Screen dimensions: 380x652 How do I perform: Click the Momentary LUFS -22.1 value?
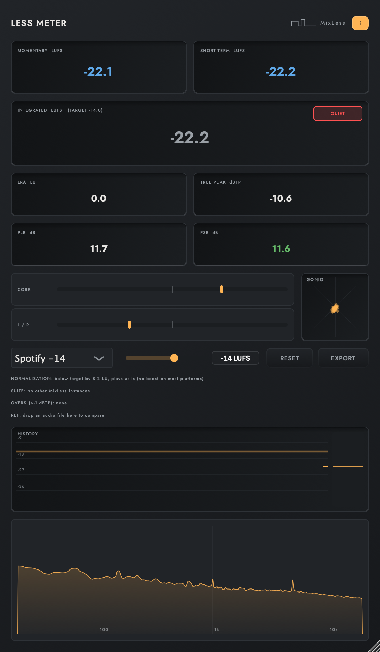click(98, 72)
